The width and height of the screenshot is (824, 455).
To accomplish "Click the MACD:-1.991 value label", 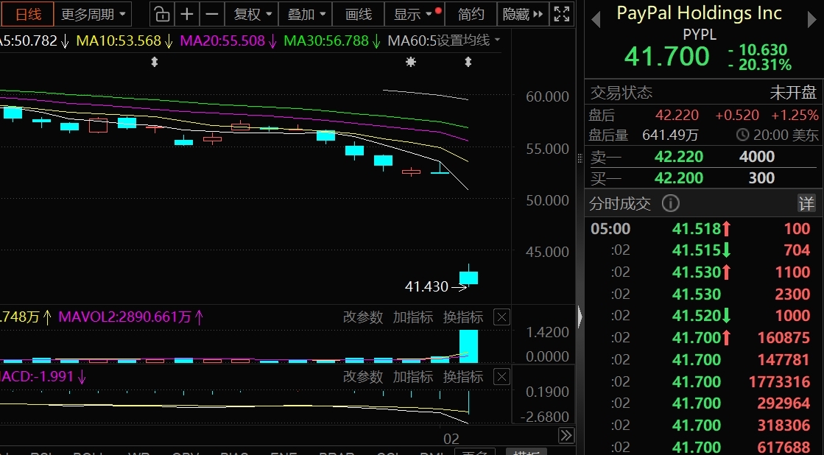I will (42, 377).
